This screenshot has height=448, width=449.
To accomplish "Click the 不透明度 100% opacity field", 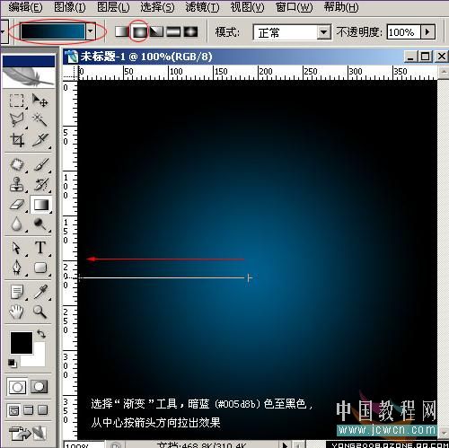I will 404,32.
